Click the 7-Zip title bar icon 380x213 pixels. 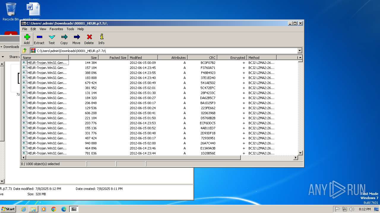[x=23, y=23]
